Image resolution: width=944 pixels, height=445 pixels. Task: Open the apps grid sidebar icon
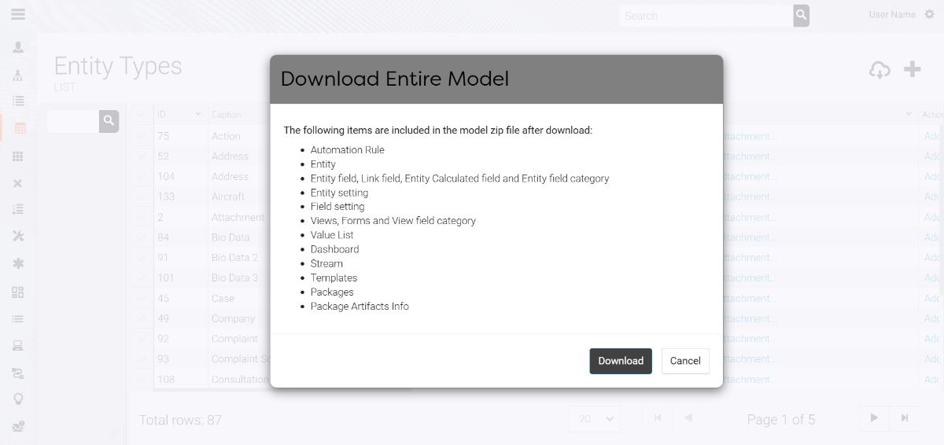[18, 156]
